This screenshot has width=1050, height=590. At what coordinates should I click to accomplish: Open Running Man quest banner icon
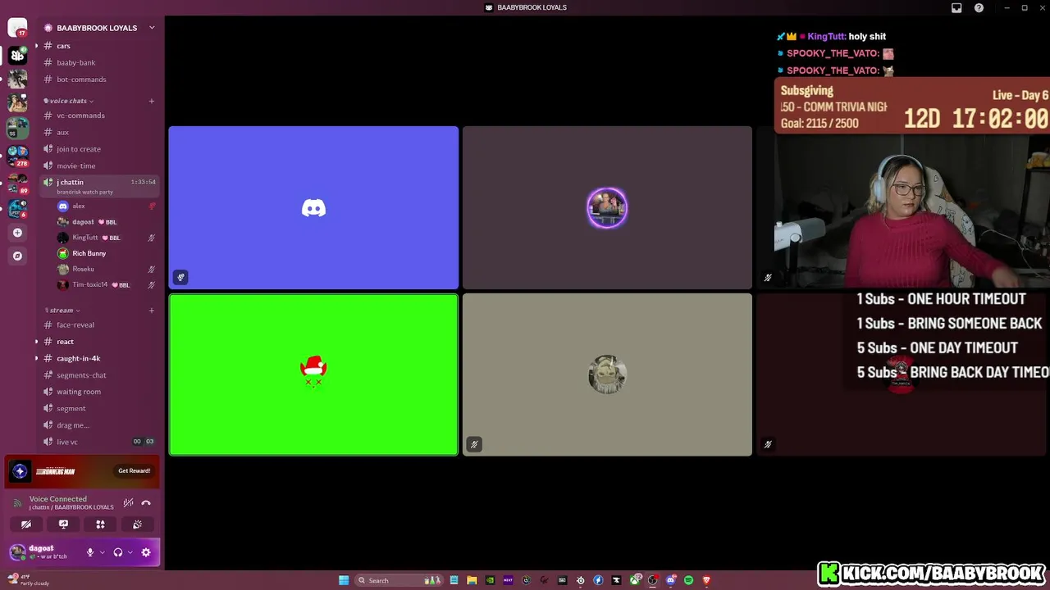(x=20, y=471)
